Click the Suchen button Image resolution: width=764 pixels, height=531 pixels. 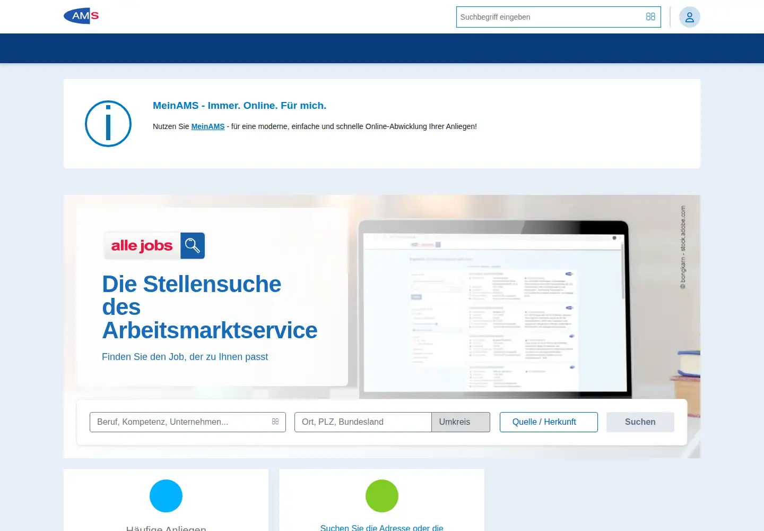640,422
